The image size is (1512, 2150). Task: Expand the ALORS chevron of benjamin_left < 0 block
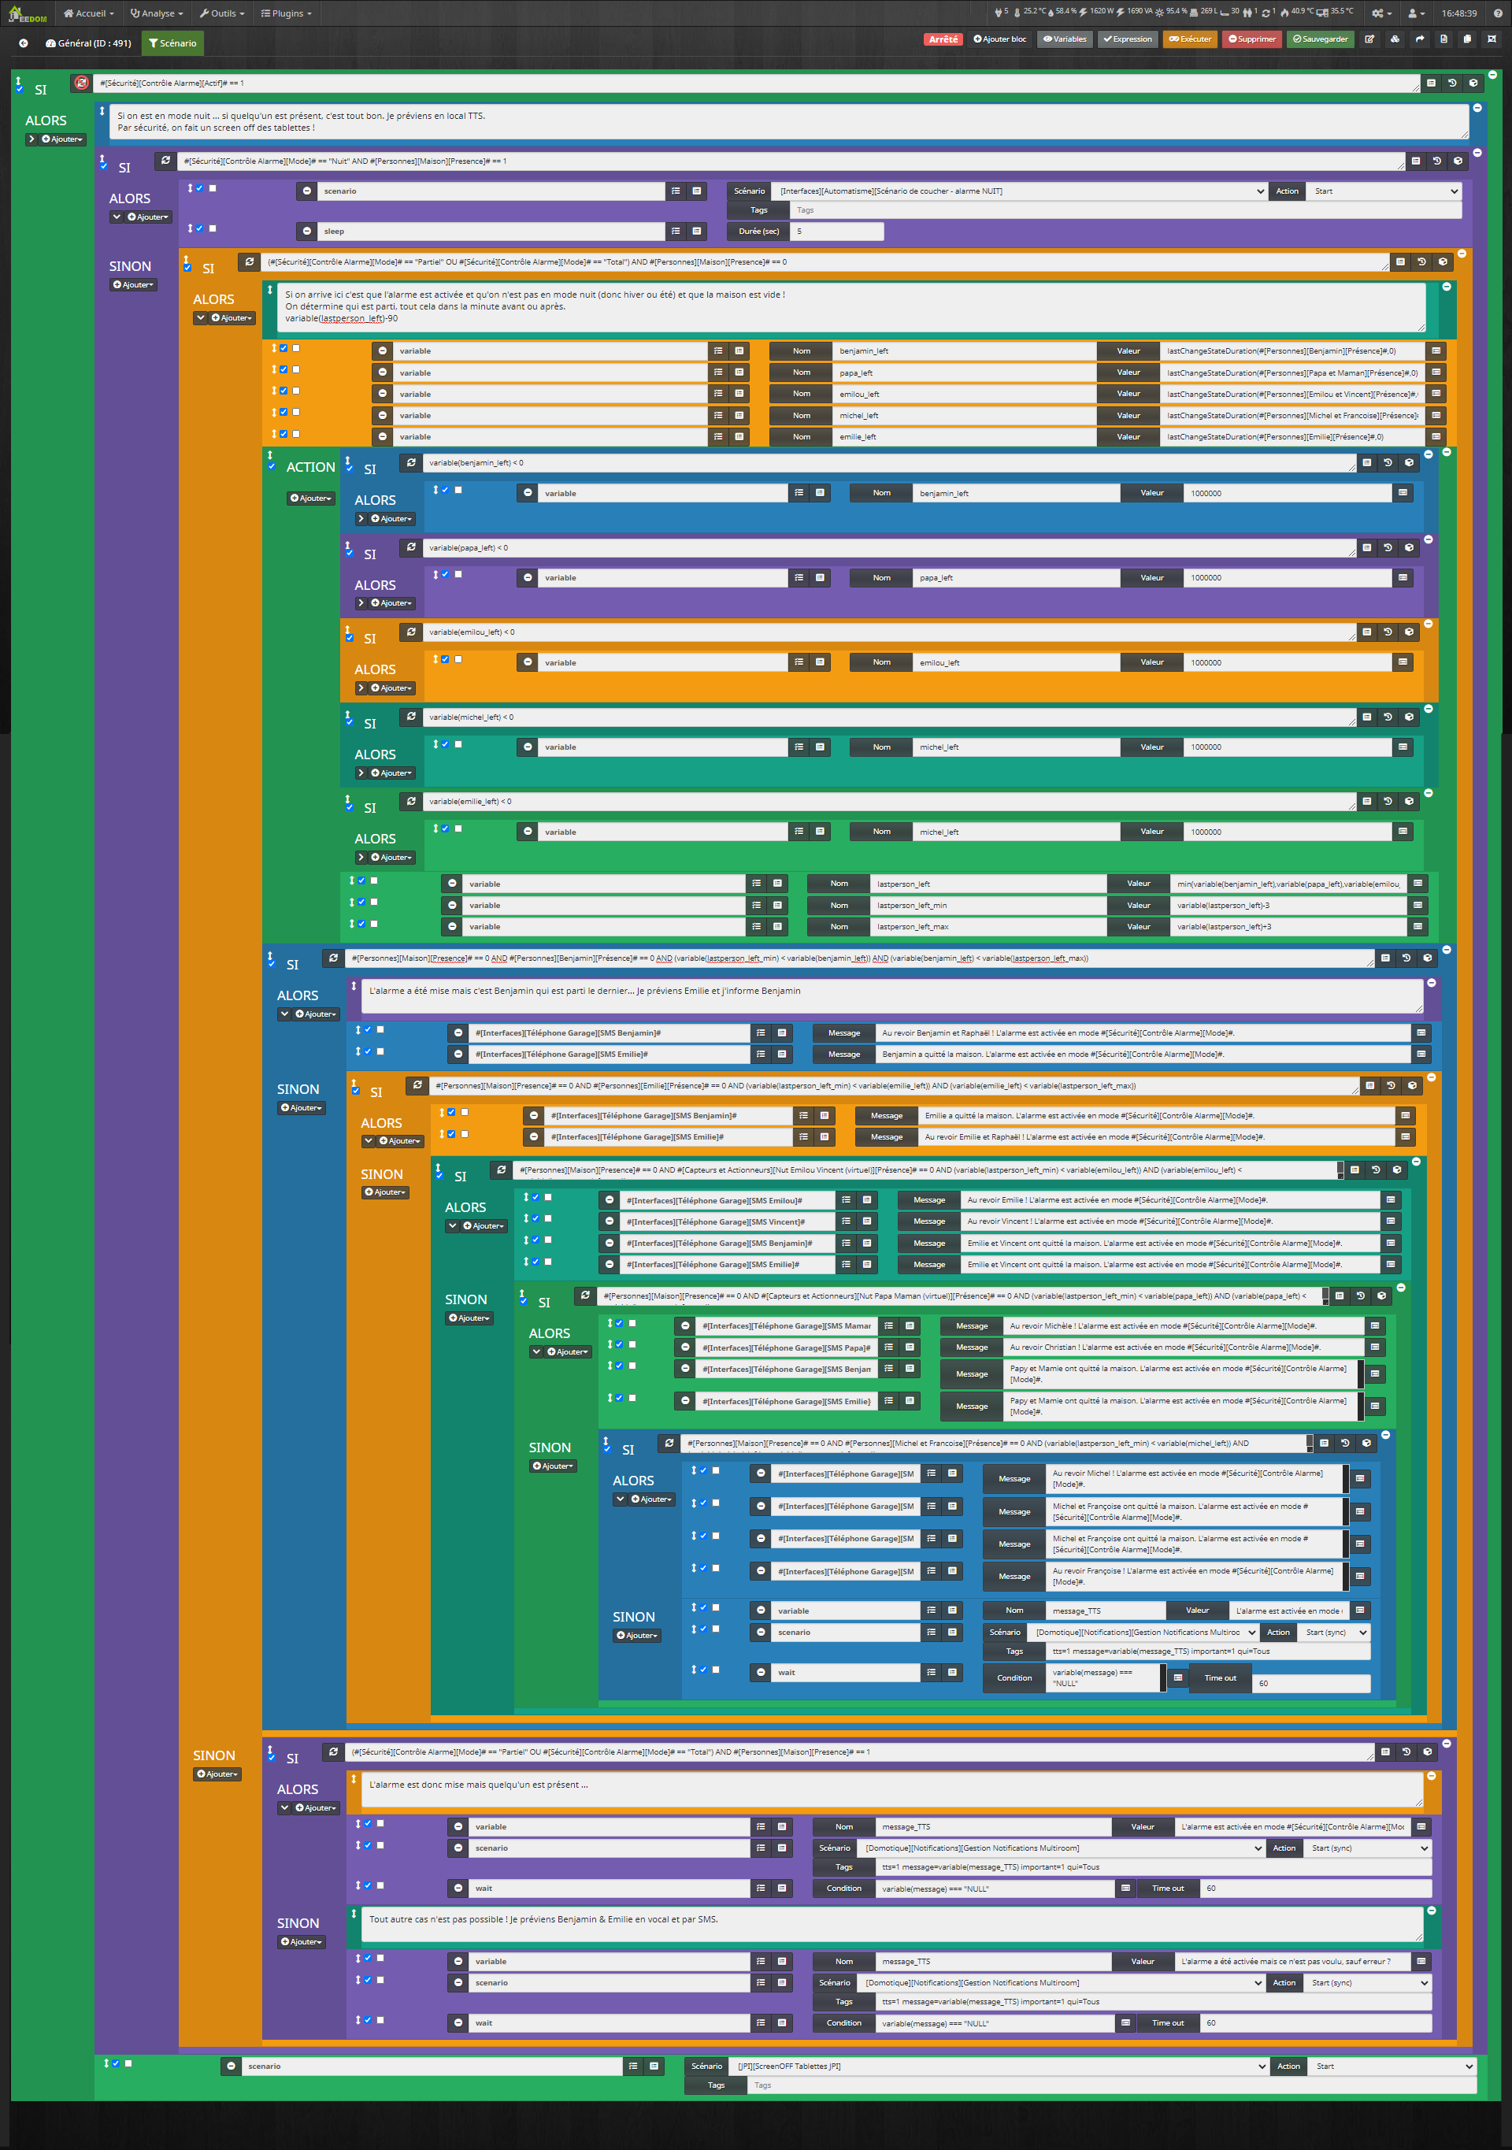pyautogui.click(x=361, y=519)
